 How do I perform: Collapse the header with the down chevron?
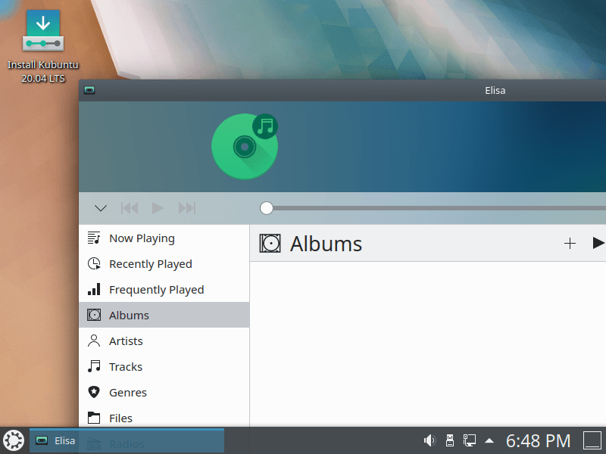point(101,208)
